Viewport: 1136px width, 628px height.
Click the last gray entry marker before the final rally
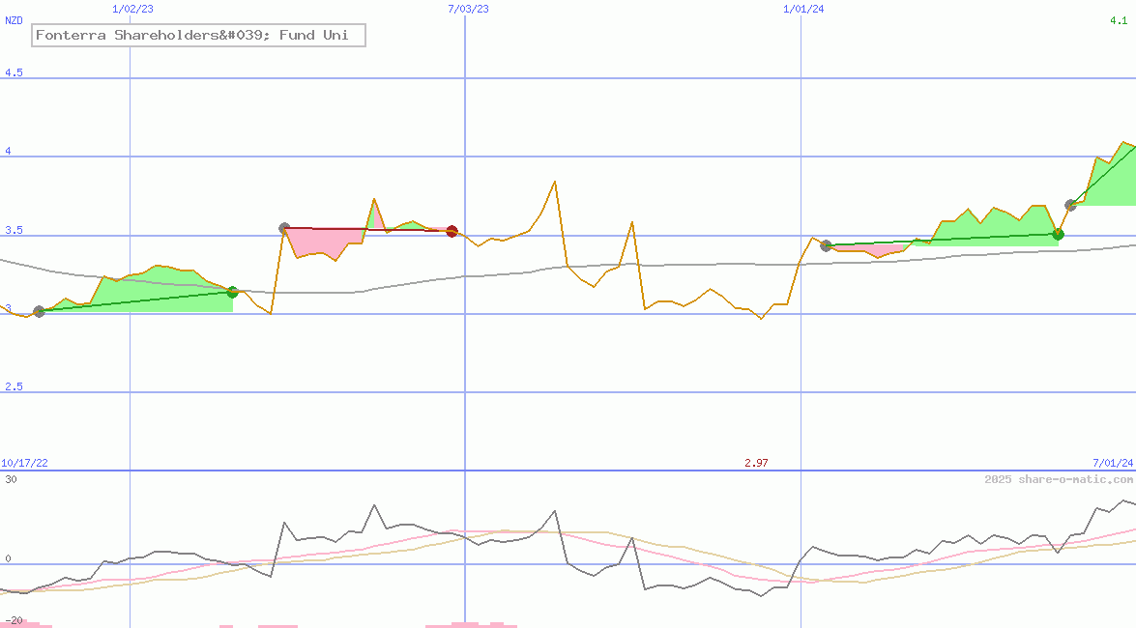[1070, 205]
